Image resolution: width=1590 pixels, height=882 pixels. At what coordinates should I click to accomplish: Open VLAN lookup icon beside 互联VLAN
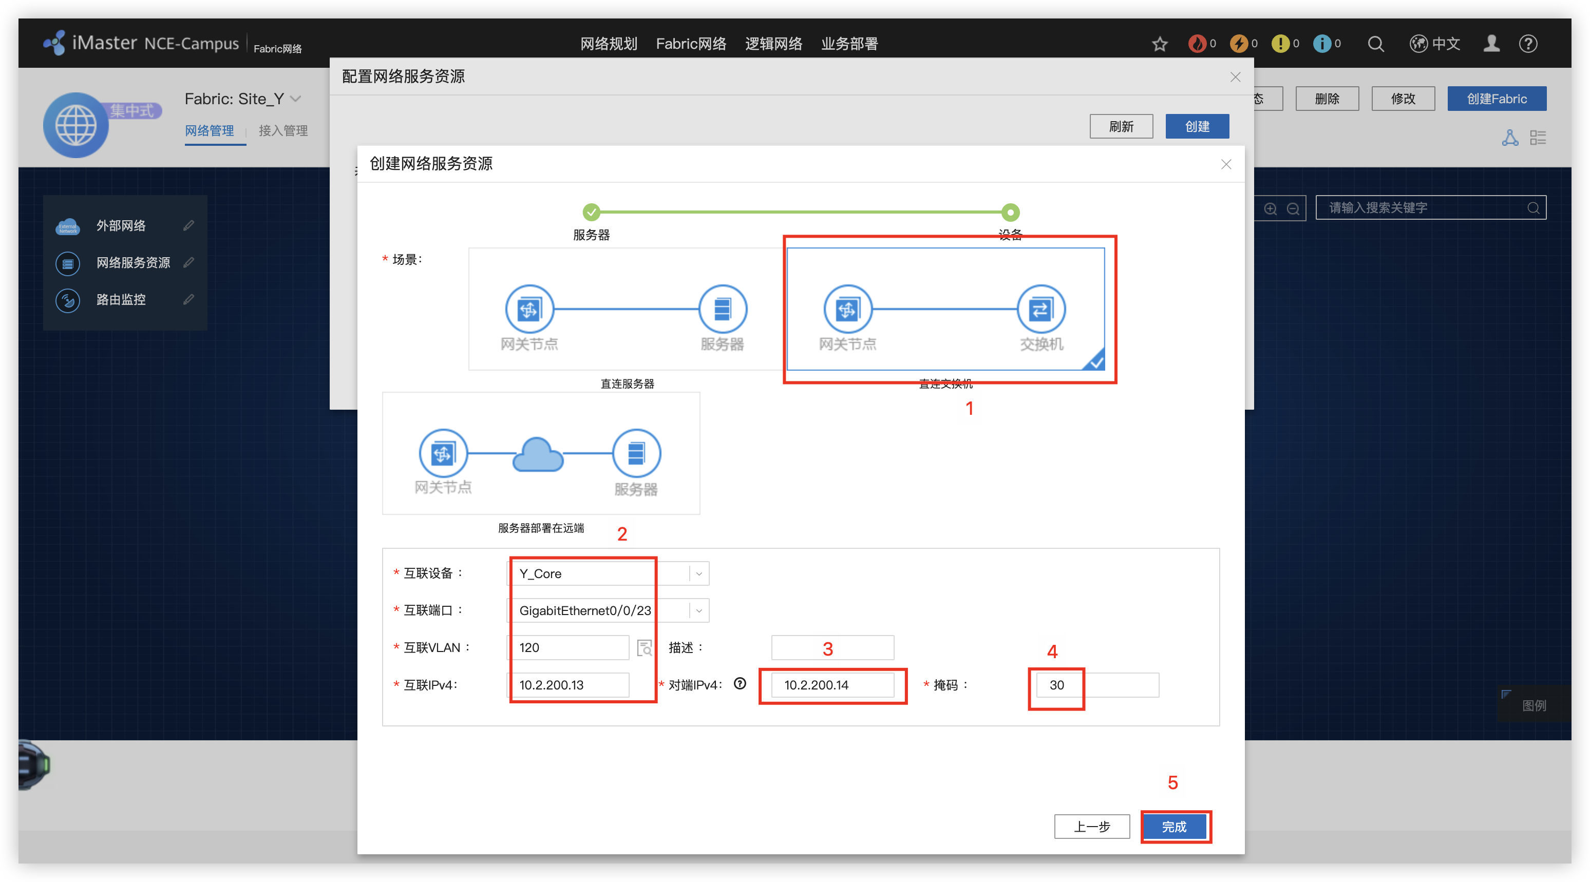pyautogui.click(x=644, y=647)
